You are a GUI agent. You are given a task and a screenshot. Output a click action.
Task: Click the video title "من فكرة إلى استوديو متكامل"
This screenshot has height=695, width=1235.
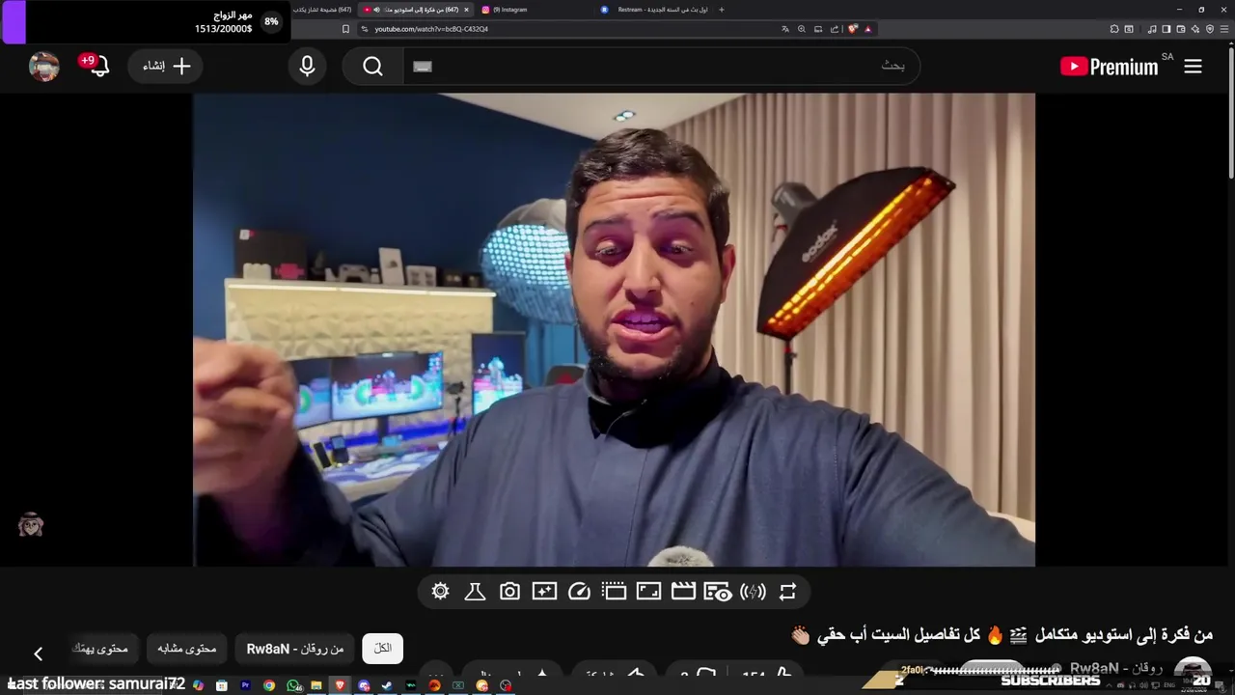coord(1123,635)
